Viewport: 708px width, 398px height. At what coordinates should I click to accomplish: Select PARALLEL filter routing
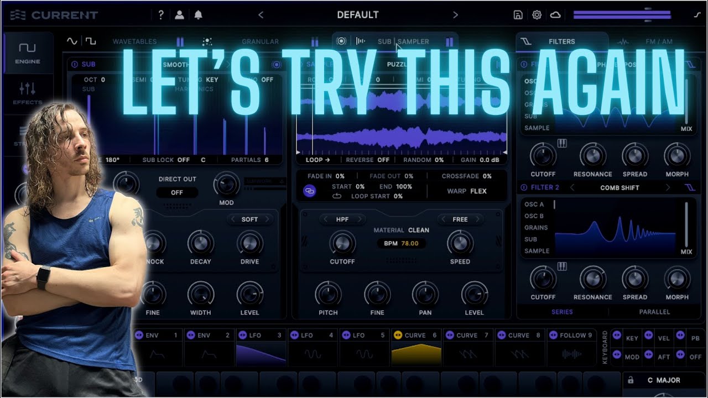654,312
